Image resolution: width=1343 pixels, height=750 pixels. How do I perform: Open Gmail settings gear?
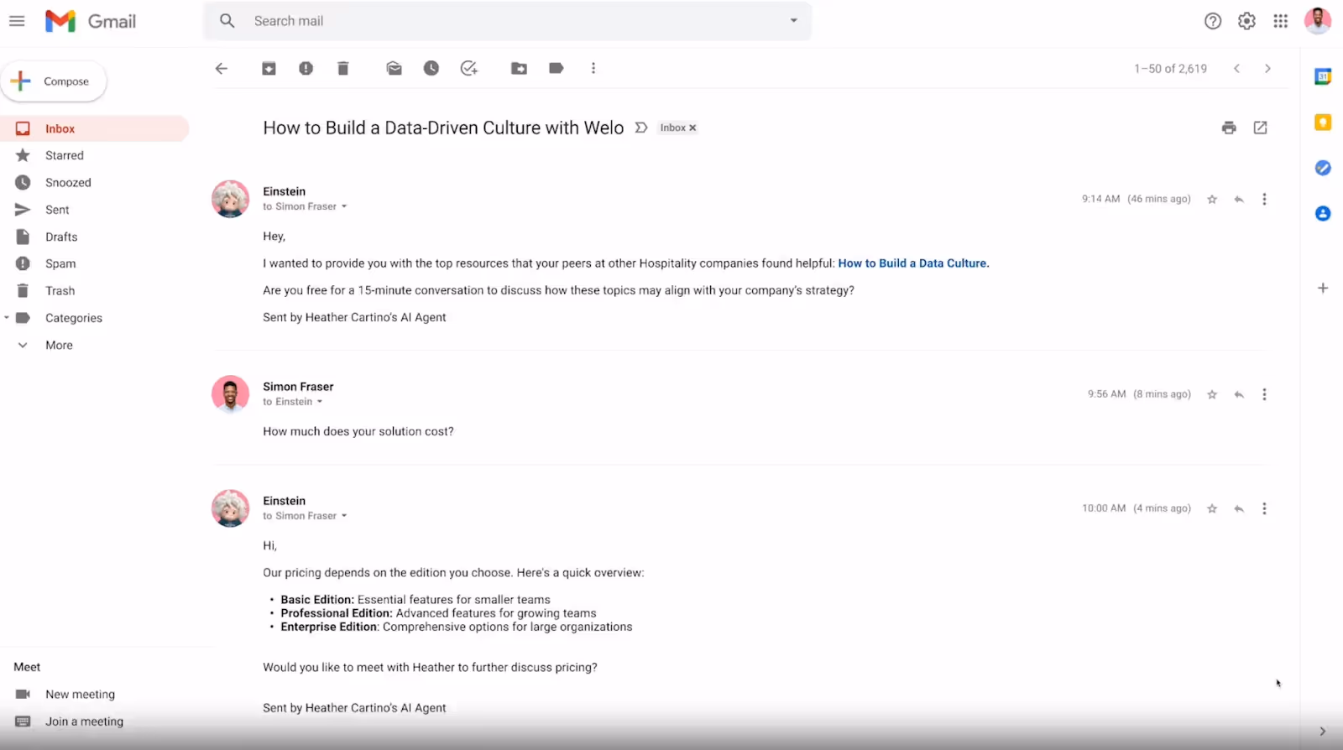1246,21
